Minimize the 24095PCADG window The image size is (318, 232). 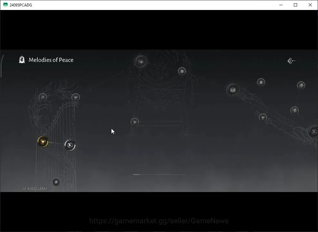coord(281,5)
